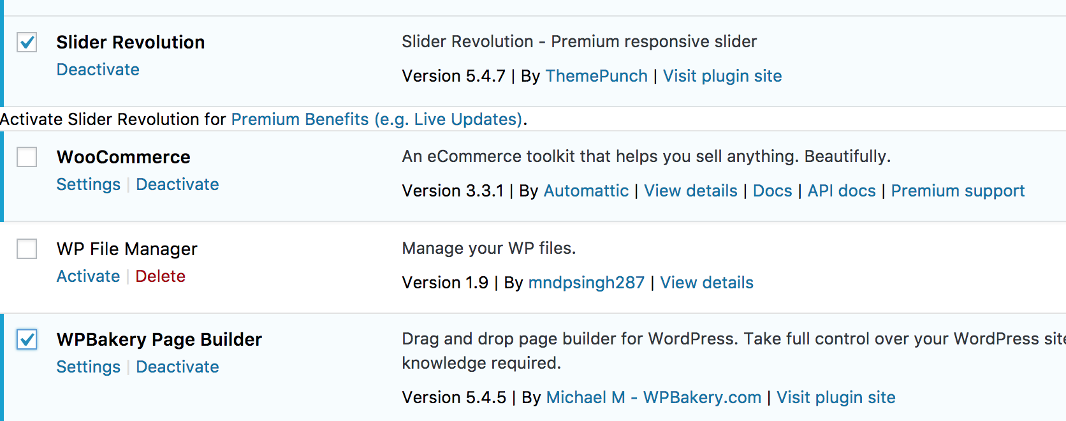Uncheck the WPBakery Page Builder checkbox
Viewport: 1066px width, 421px height.
pyautogui.click(x=27, y=339)
